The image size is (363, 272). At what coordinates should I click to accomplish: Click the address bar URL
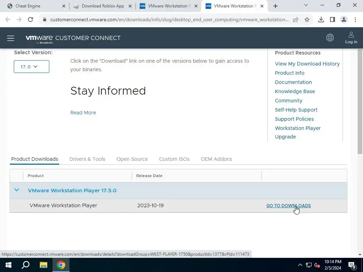pos(169,20)
